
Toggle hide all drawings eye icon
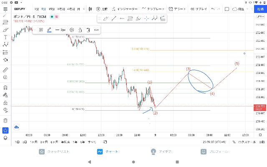tap(5, 110)
